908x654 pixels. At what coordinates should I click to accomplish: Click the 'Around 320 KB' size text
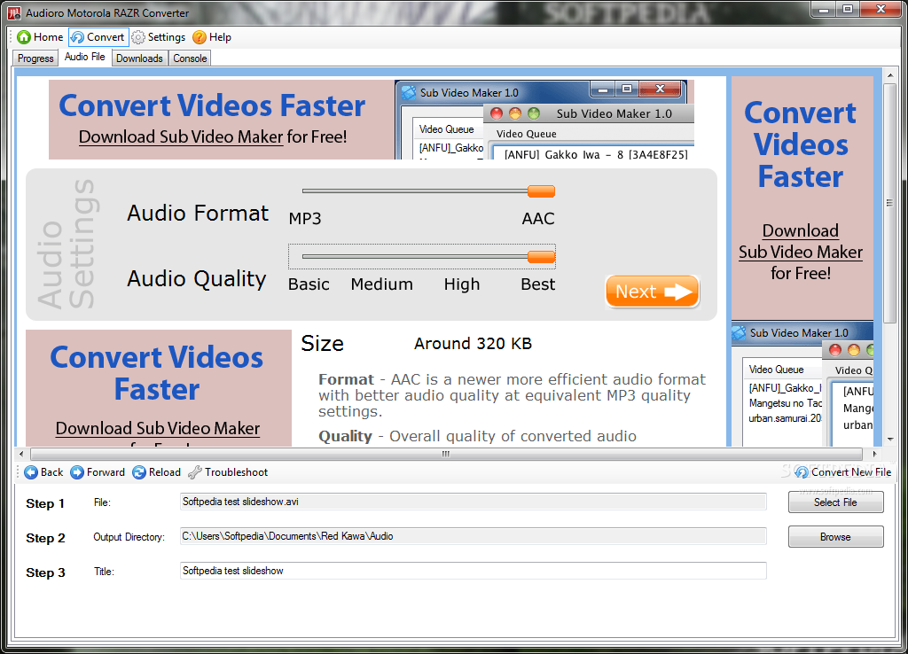click(473, 344)
